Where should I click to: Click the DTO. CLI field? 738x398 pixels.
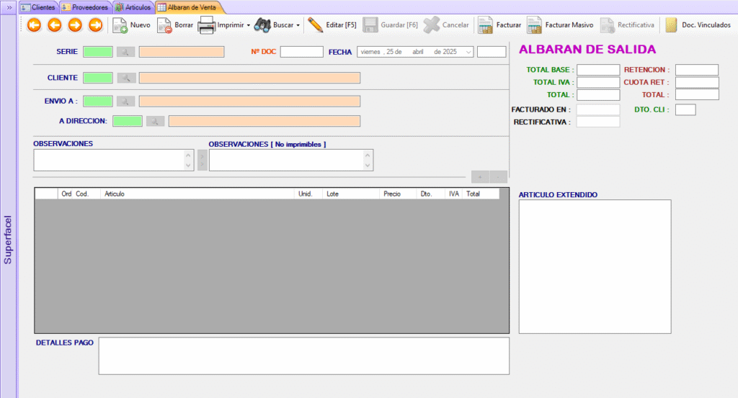[x=685, y=109]
